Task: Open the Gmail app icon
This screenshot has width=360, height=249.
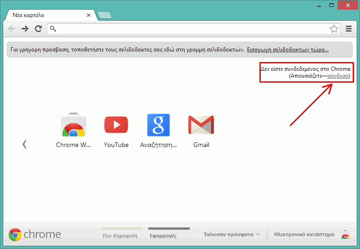Action: click(x=201, y=125)
